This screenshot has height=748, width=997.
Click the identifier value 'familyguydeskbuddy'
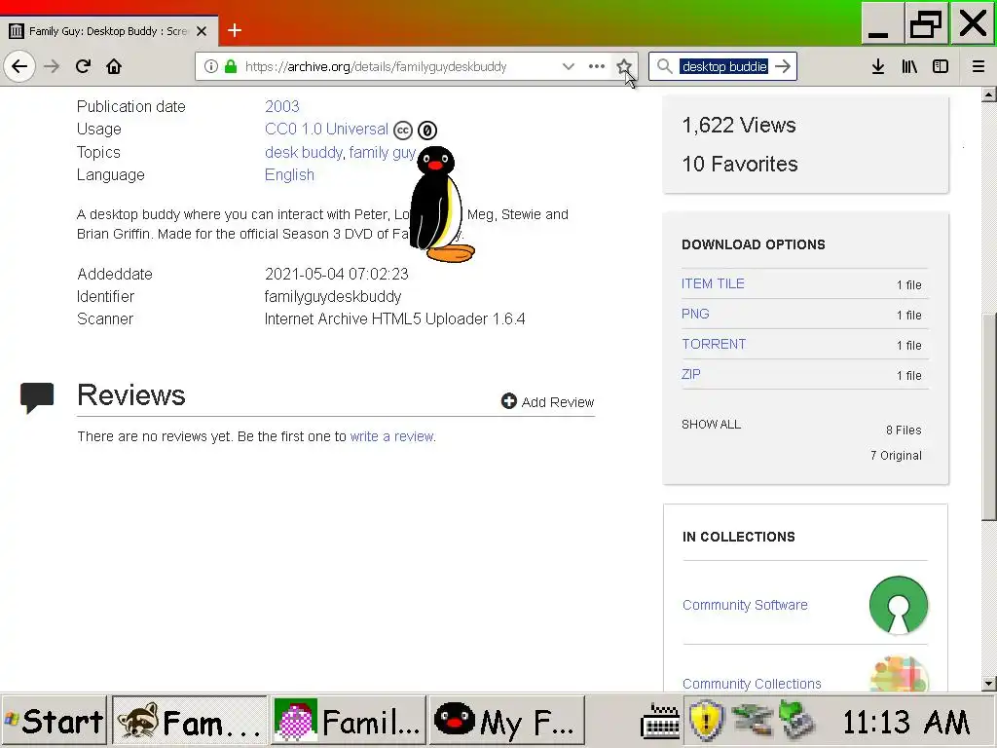coord(333,296)
